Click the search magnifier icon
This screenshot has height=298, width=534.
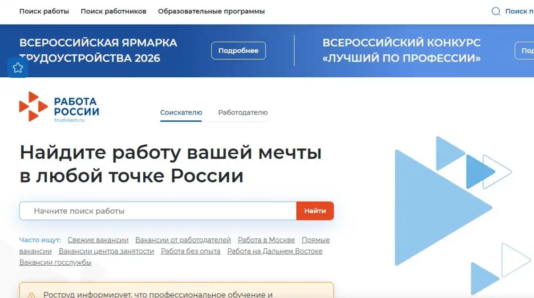click(x=496, y=11)
